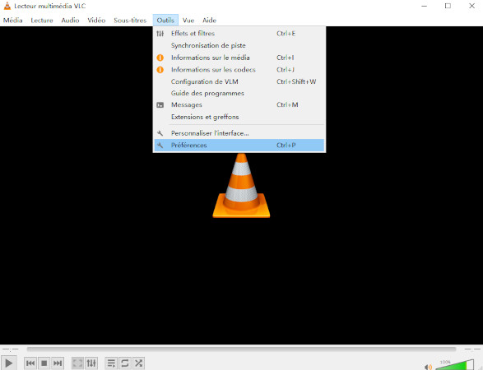Toggle random shuffle playback
The width and height of the screenshot is (483, 370).
pyautogui.click(x=138, y=363)
